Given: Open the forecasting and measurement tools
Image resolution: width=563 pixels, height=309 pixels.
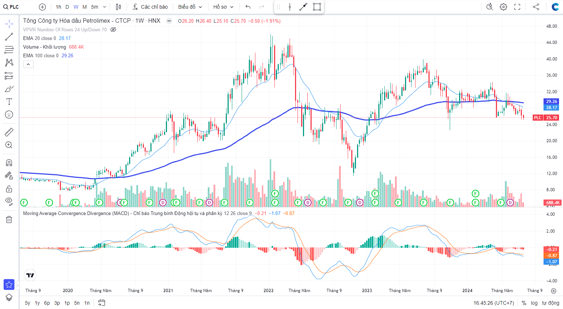Looking at the screenshot, I should tap(9, 76).
